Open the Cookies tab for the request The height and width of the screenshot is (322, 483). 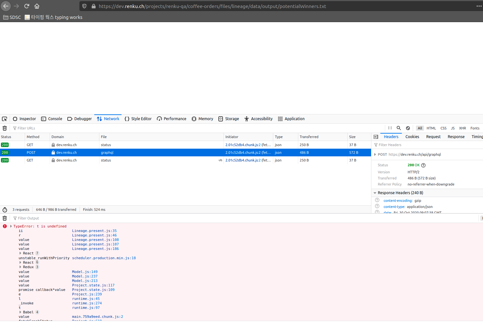click(412, 136)
